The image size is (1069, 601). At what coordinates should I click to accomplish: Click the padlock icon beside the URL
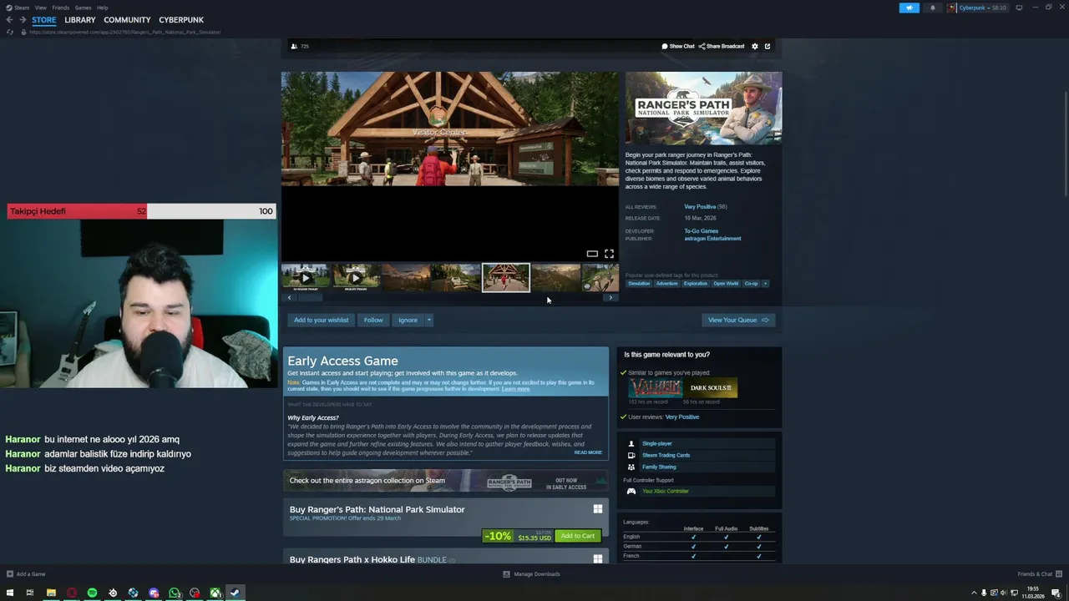point(23,32)
